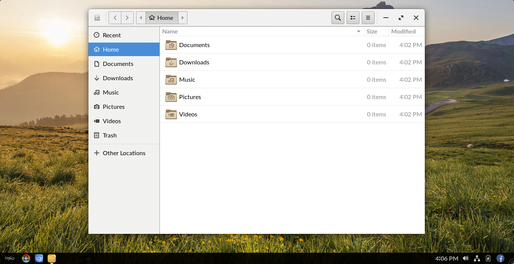This screenshot has width=514, height=264.
Task: Launch the App Center from the taskbar
Action: [x=26, y=258]
